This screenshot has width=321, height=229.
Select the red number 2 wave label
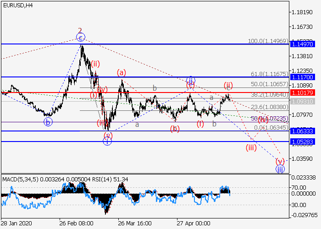pos(79,31)
